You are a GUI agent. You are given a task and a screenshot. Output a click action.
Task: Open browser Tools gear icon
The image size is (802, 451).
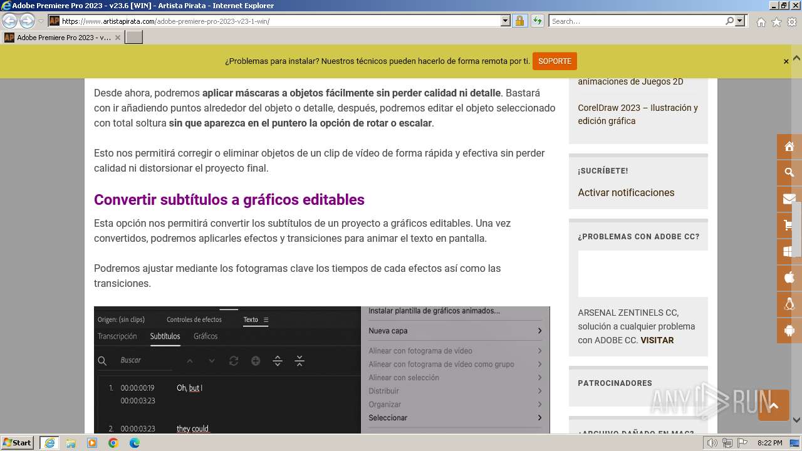[x=792, y=22]
